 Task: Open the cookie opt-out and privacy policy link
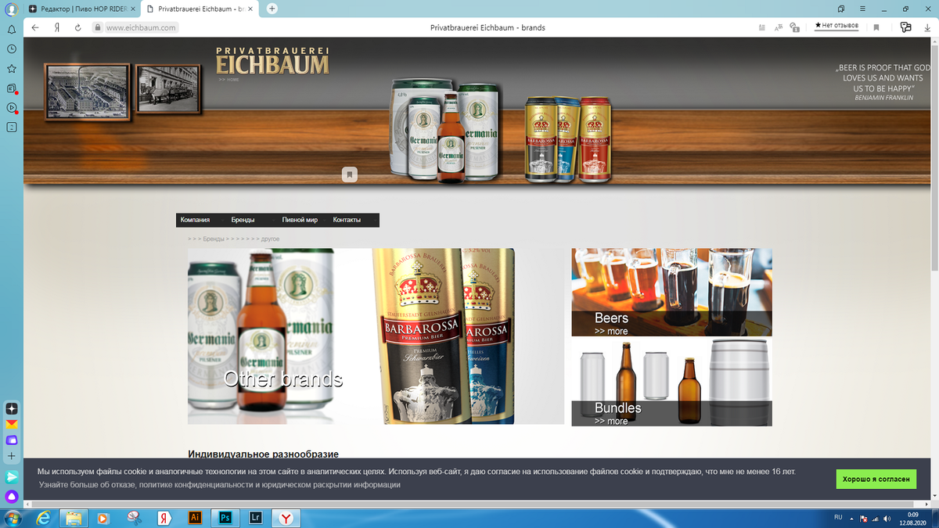point(220,485)
